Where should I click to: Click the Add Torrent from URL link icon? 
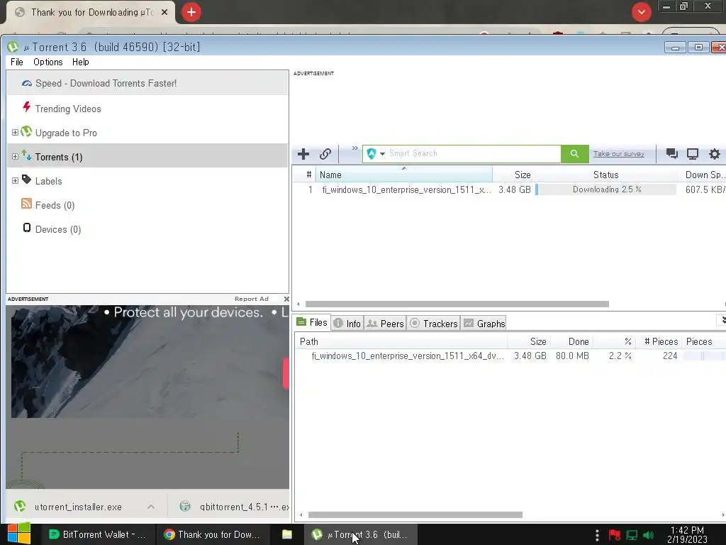(x=325, y=154)
